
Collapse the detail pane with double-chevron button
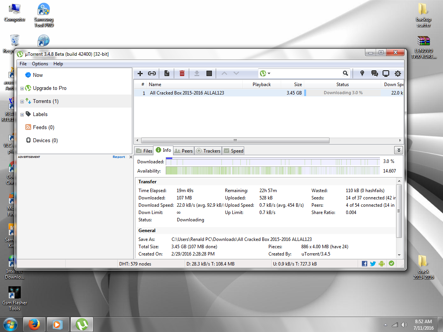click(399, 150)
